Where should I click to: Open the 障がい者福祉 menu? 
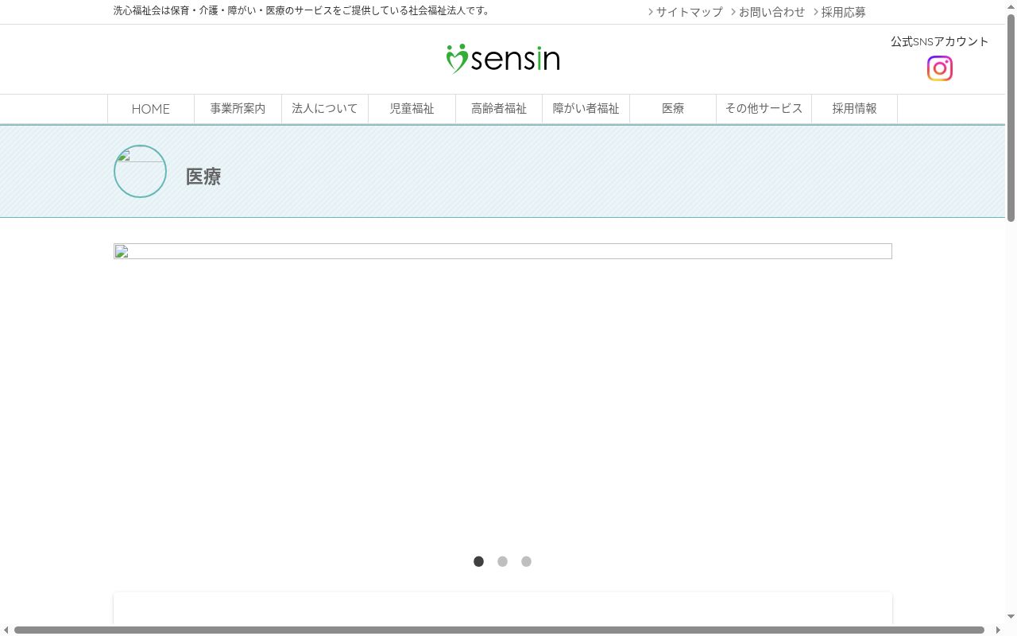pos(586,109)
